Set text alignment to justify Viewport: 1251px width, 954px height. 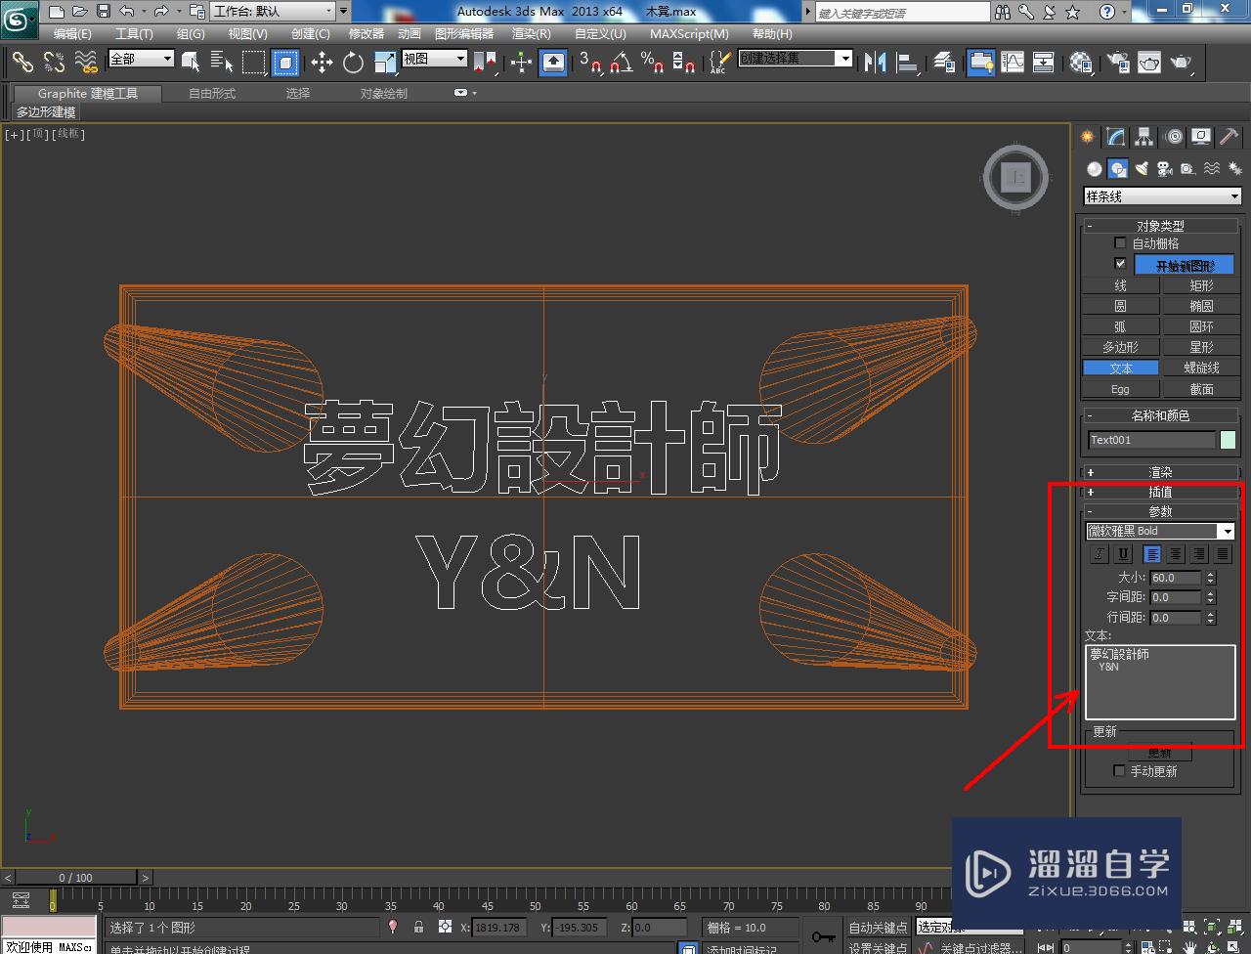pyautogui.click(x=1223, y=554)
